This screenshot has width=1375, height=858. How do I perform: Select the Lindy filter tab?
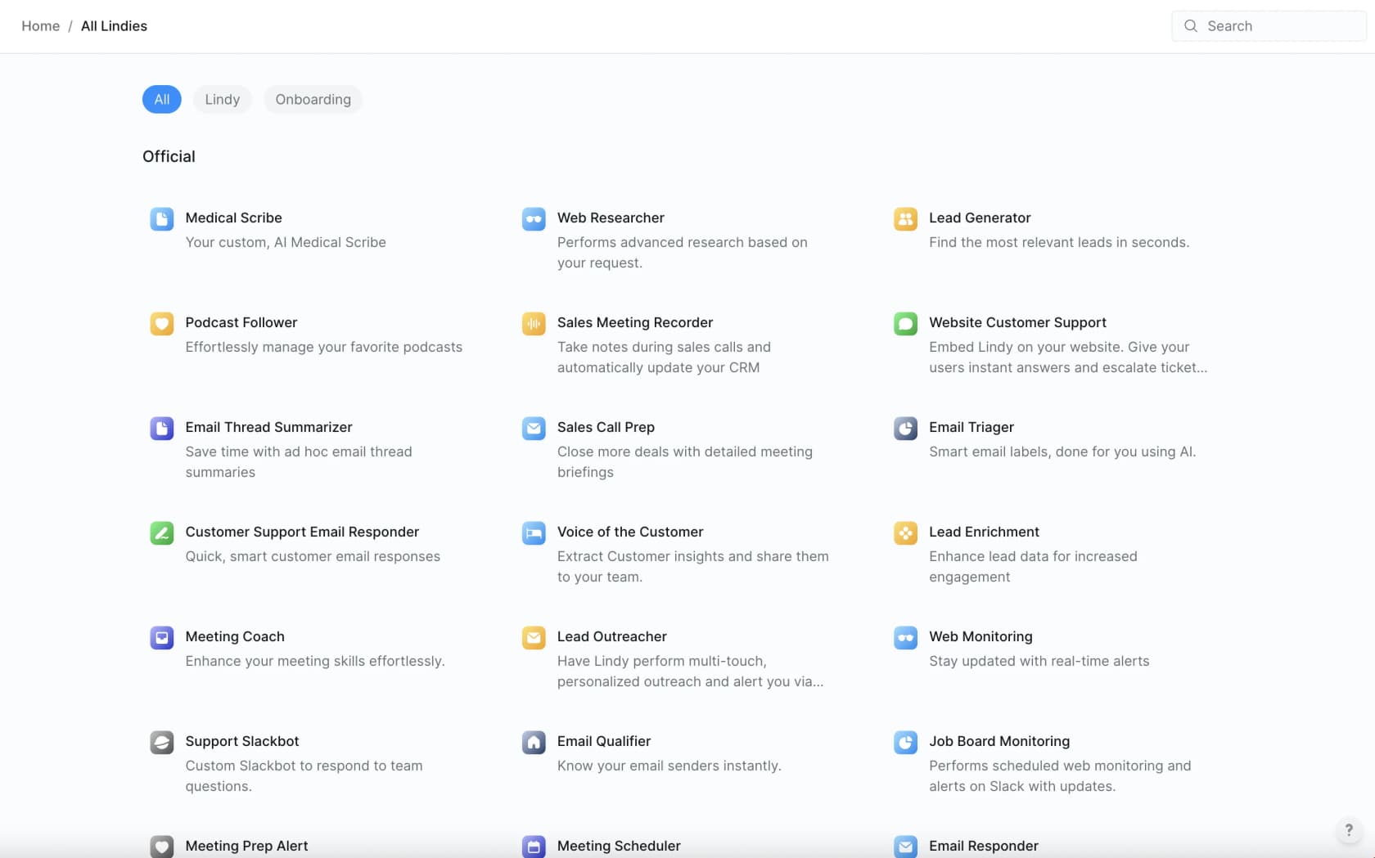click(x=223, y=99)
